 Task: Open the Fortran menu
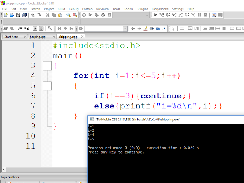[x=87, y=9]
